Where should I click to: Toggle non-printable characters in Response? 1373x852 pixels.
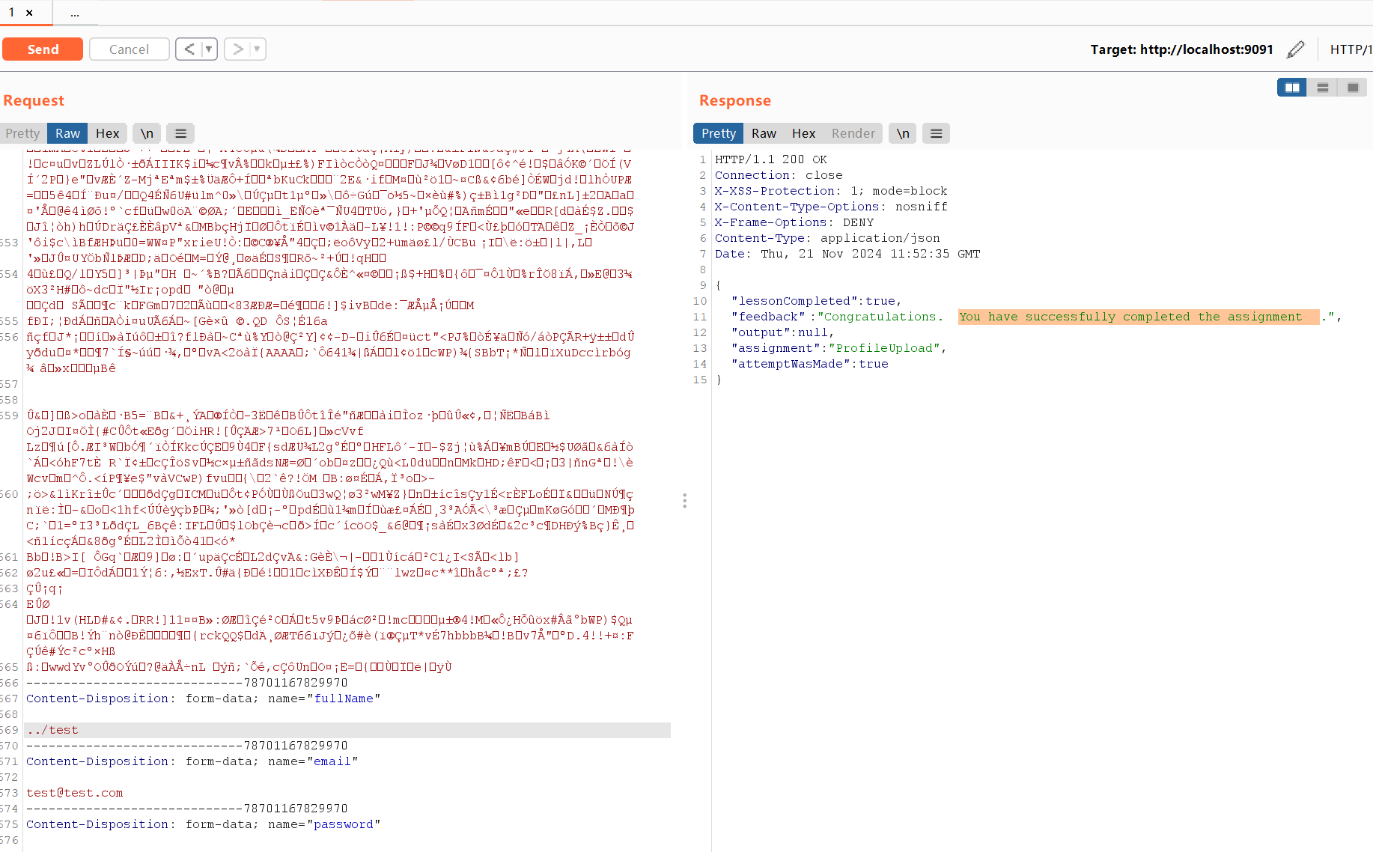click(x=903, y=133)
